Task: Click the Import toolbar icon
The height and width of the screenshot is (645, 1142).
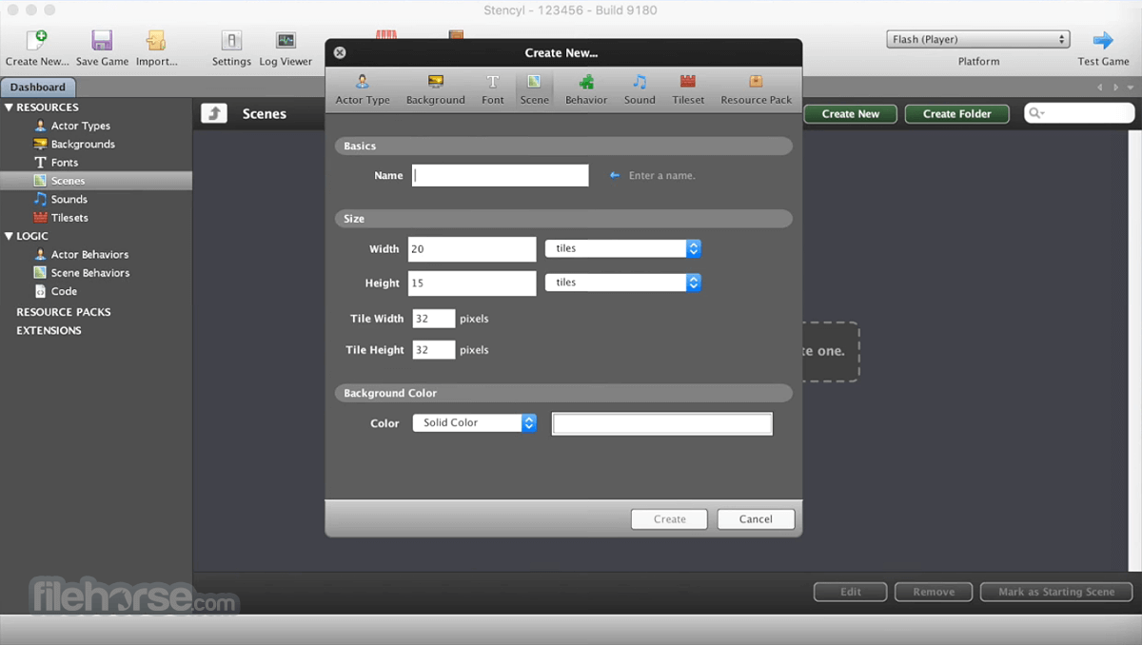Action: (x=156, y=40)
